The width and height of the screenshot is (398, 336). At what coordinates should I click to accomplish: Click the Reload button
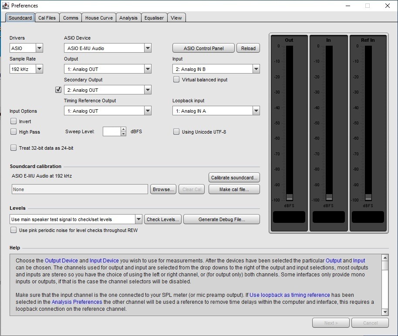tap(248, 48)
